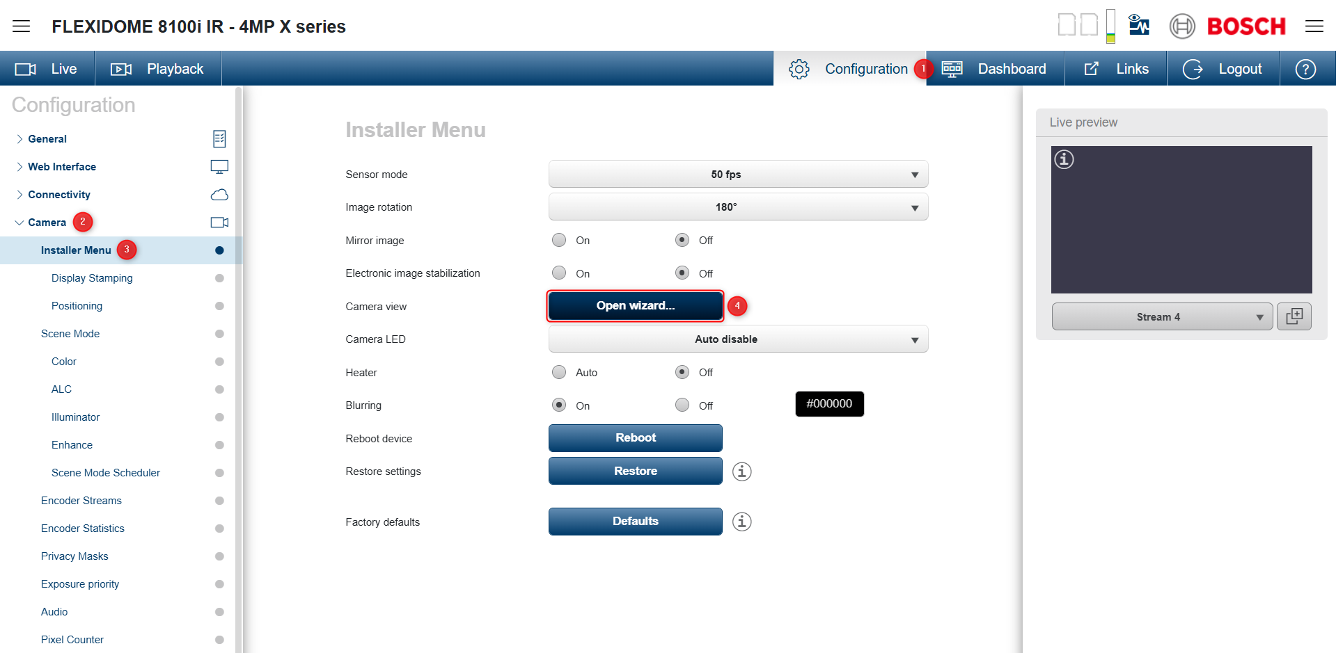This screenshot has width=1336, height=653.
Task: Turn Blurring On
Action: coord(559,405)
